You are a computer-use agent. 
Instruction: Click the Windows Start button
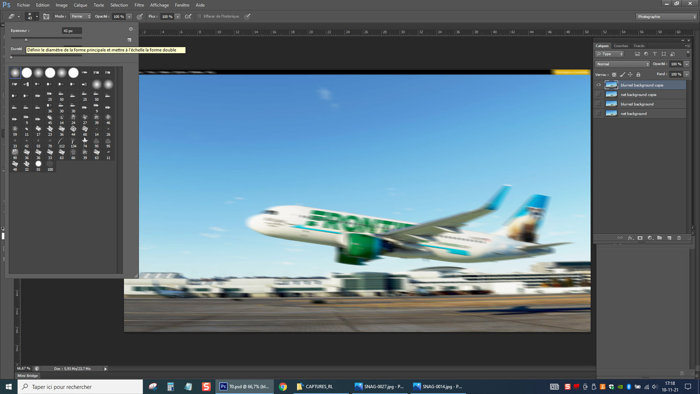(9, 386)
